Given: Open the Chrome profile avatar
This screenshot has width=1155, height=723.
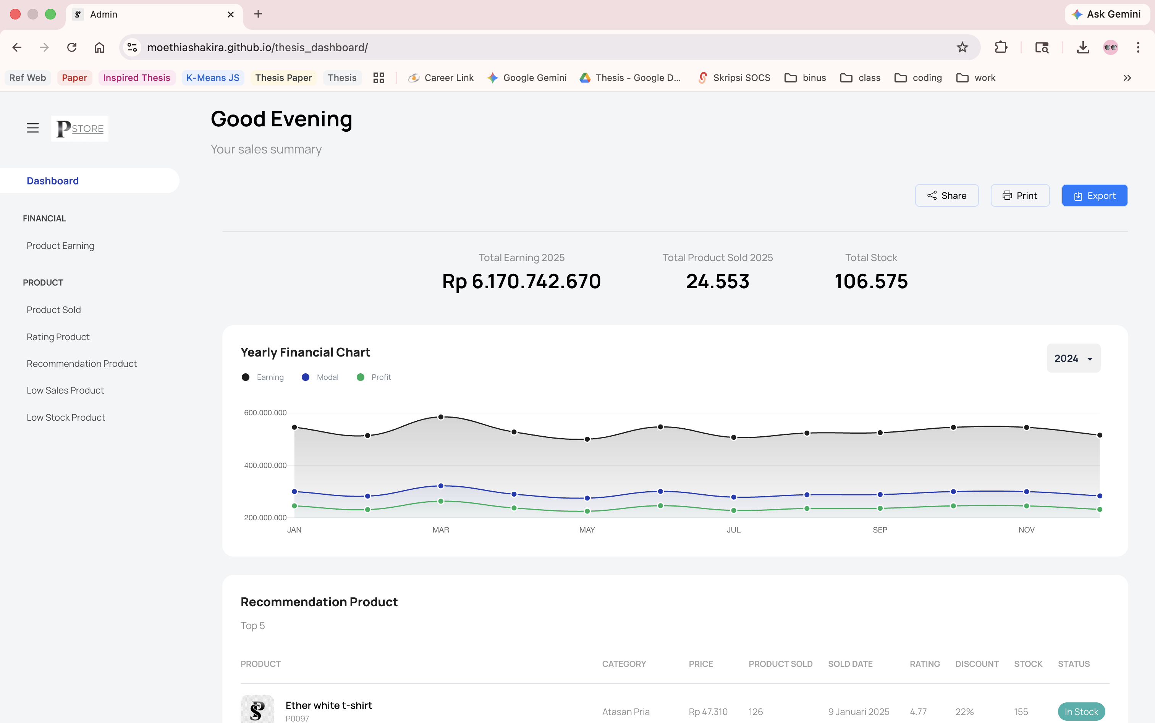Looking at the screenshot, I should [x=1110, y=47].
